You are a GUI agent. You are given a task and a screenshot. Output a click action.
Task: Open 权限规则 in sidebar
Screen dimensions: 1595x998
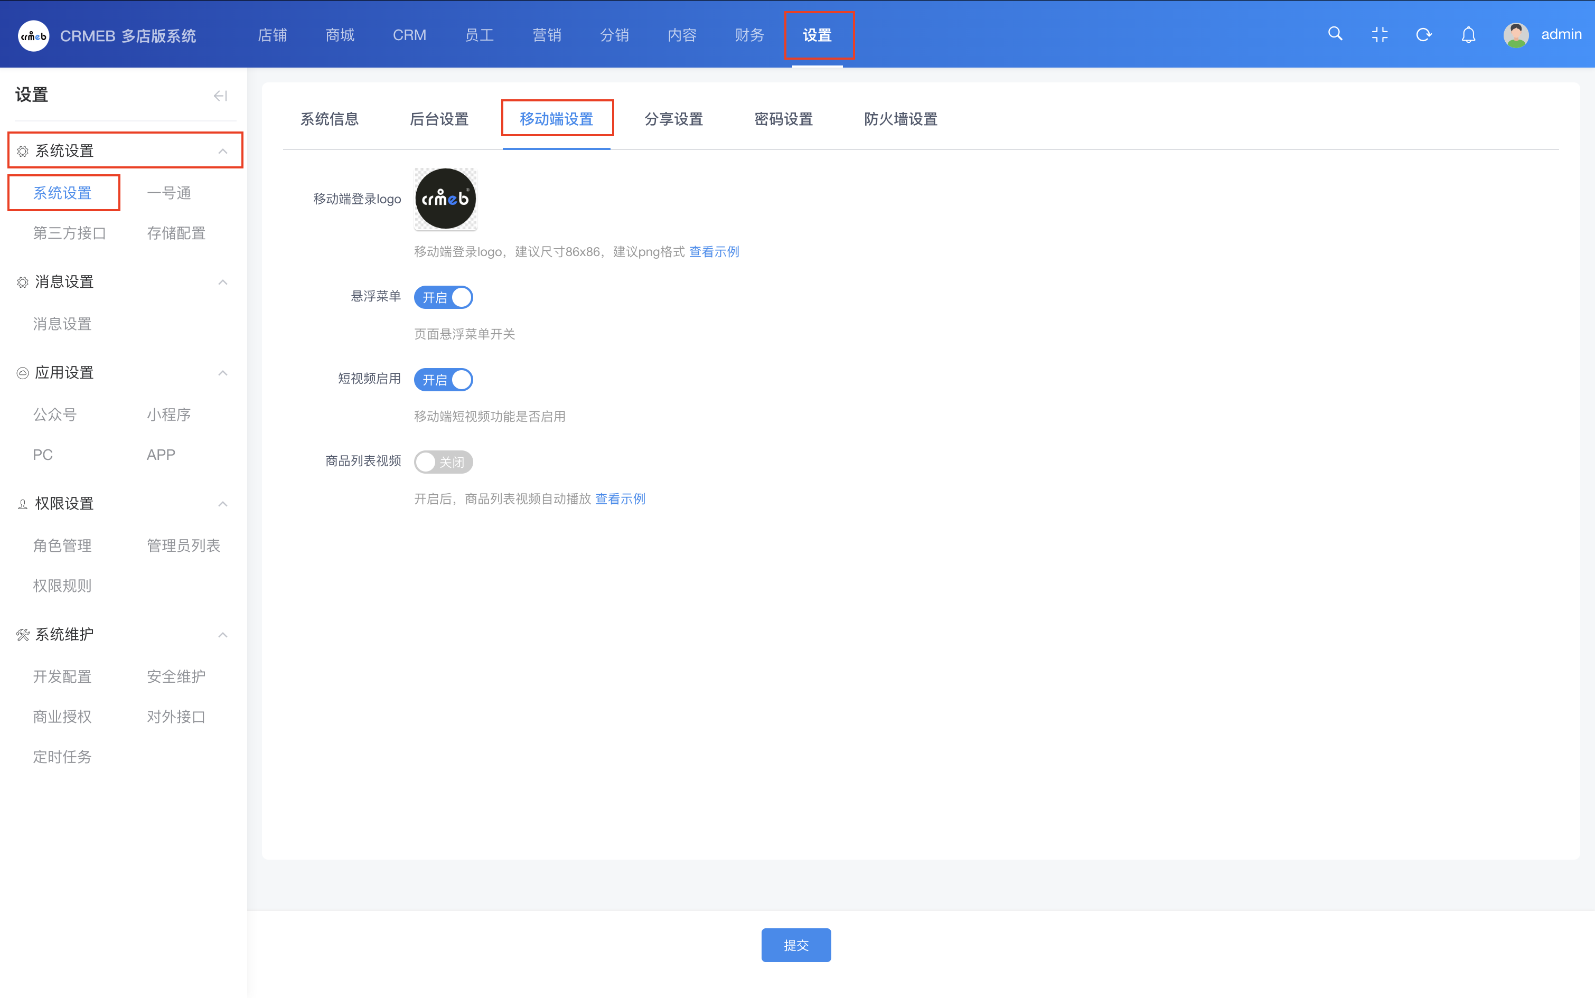click(62, 586)
